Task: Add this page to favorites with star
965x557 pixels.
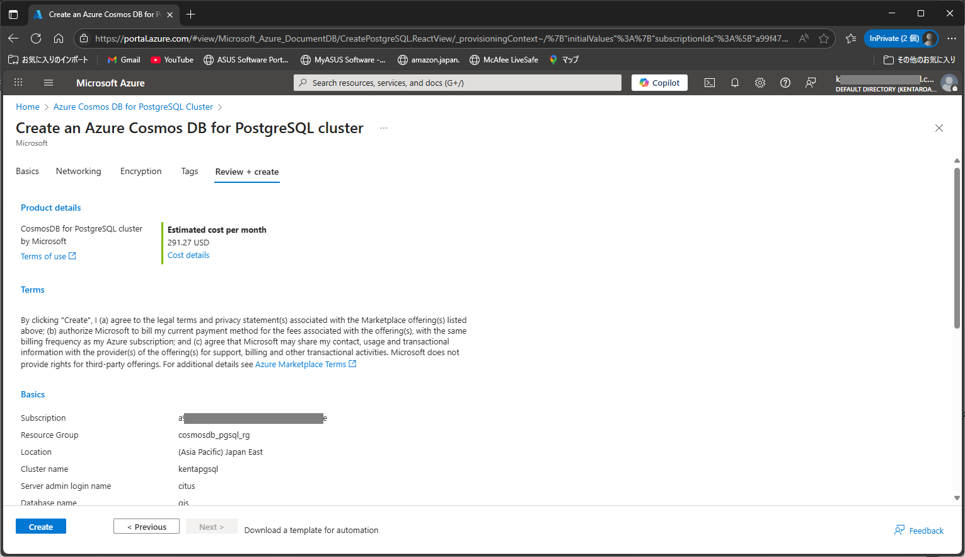Action: (x=824, y=38)
